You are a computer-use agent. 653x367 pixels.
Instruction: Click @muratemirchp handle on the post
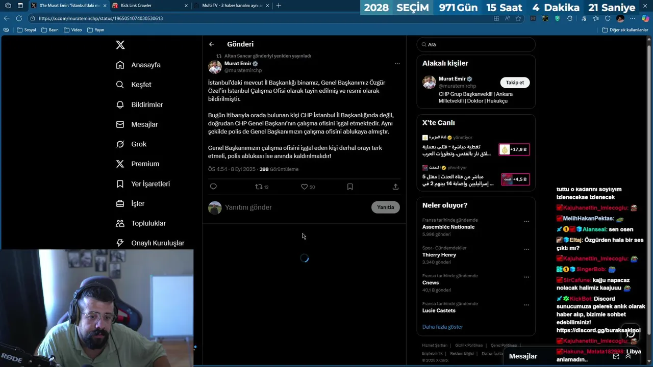pos(243,70)
